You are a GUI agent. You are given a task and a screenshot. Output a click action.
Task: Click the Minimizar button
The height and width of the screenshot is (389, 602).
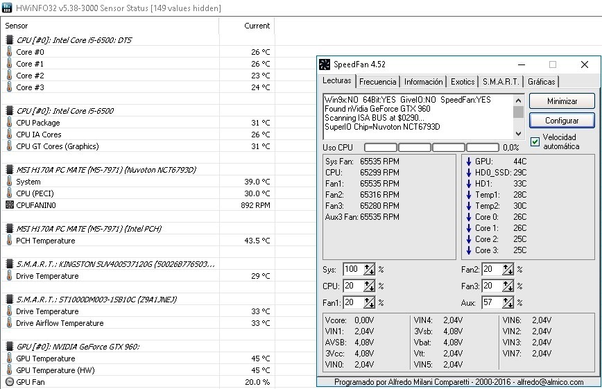click(562, 101)
